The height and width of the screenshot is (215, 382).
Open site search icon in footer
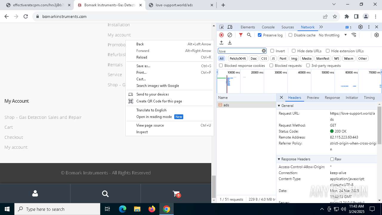[105, 193]
